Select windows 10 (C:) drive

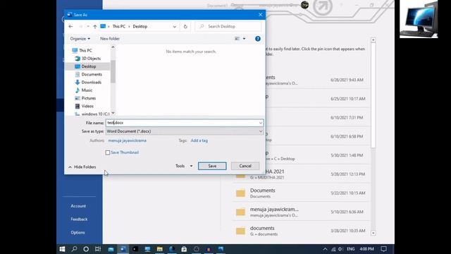[95, 114]
